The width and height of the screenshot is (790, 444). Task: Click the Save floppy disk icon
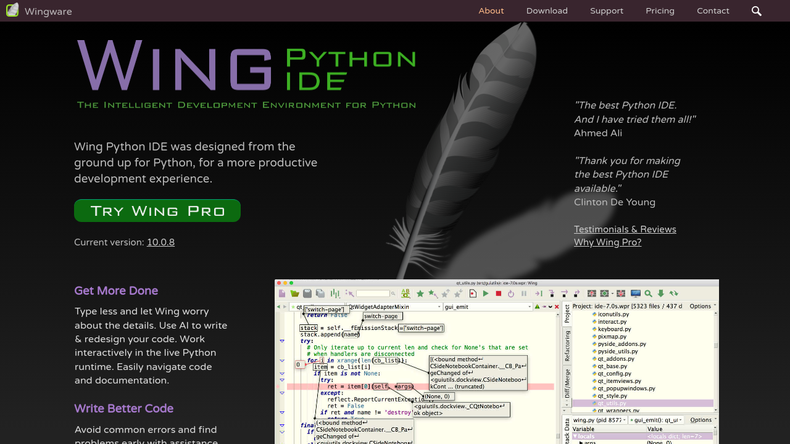[307, 294]
